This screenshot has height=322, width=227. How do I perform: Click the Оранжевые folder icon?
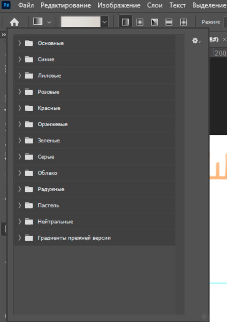[x=29, y=124]
